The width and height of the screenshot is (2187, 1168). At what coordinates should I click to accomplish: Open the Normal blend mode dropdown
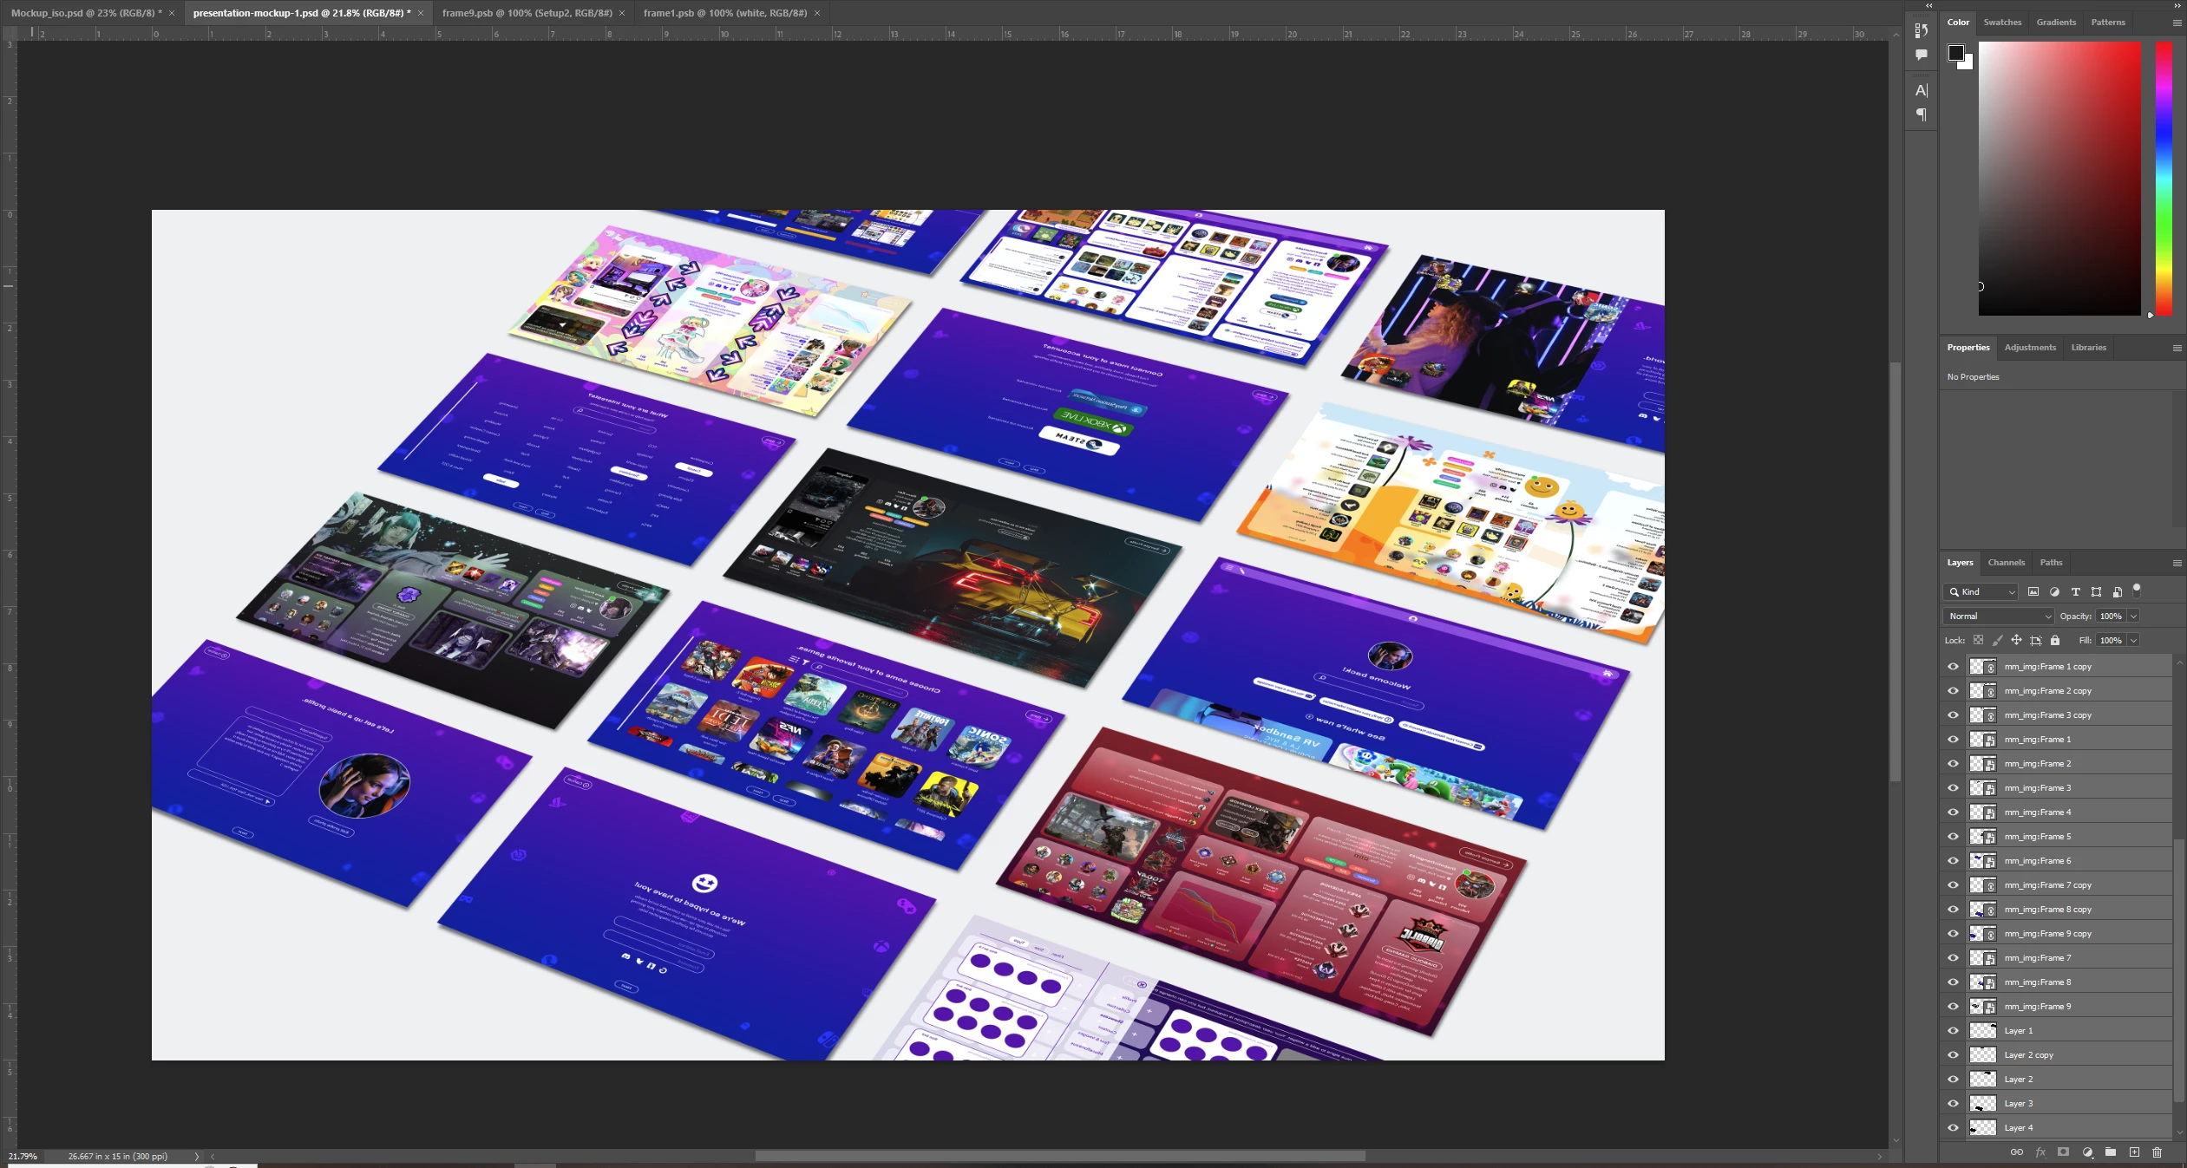tap(1998, 617)
